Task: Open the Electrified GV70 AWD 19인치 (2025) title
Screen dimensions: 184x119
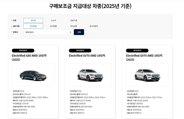Action: click(144, 58)
